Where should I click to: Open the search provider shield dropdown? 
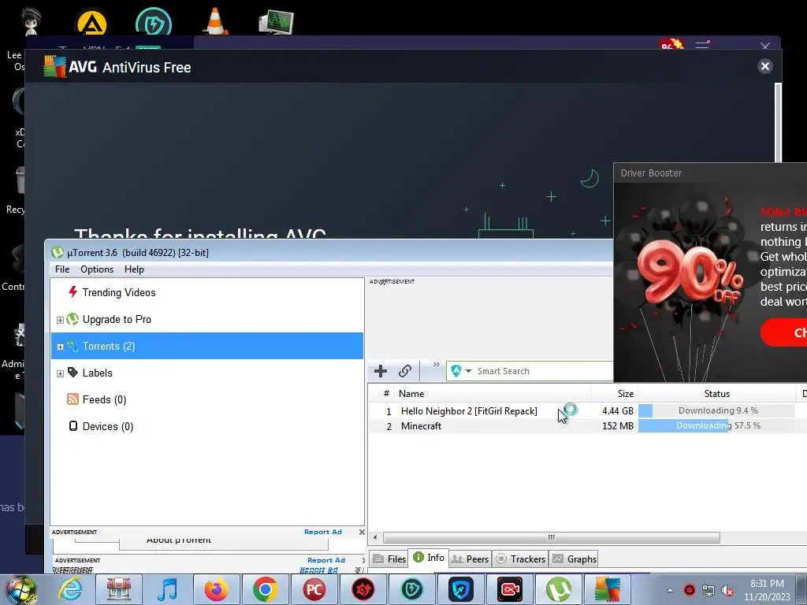[x=461, y=371]
